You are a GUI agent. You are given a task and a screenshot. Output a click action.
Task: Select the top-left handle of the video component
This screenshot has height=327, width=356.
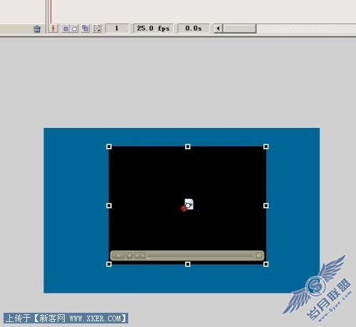(x=109, y=146)
